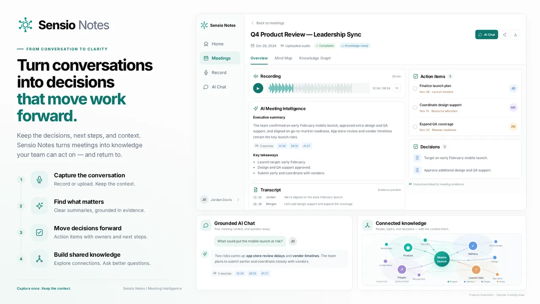Click the checkbox icon beside 'Move decisions forward'
The width and height of the screenshot is (540, 304).
(x=39, y=232)
